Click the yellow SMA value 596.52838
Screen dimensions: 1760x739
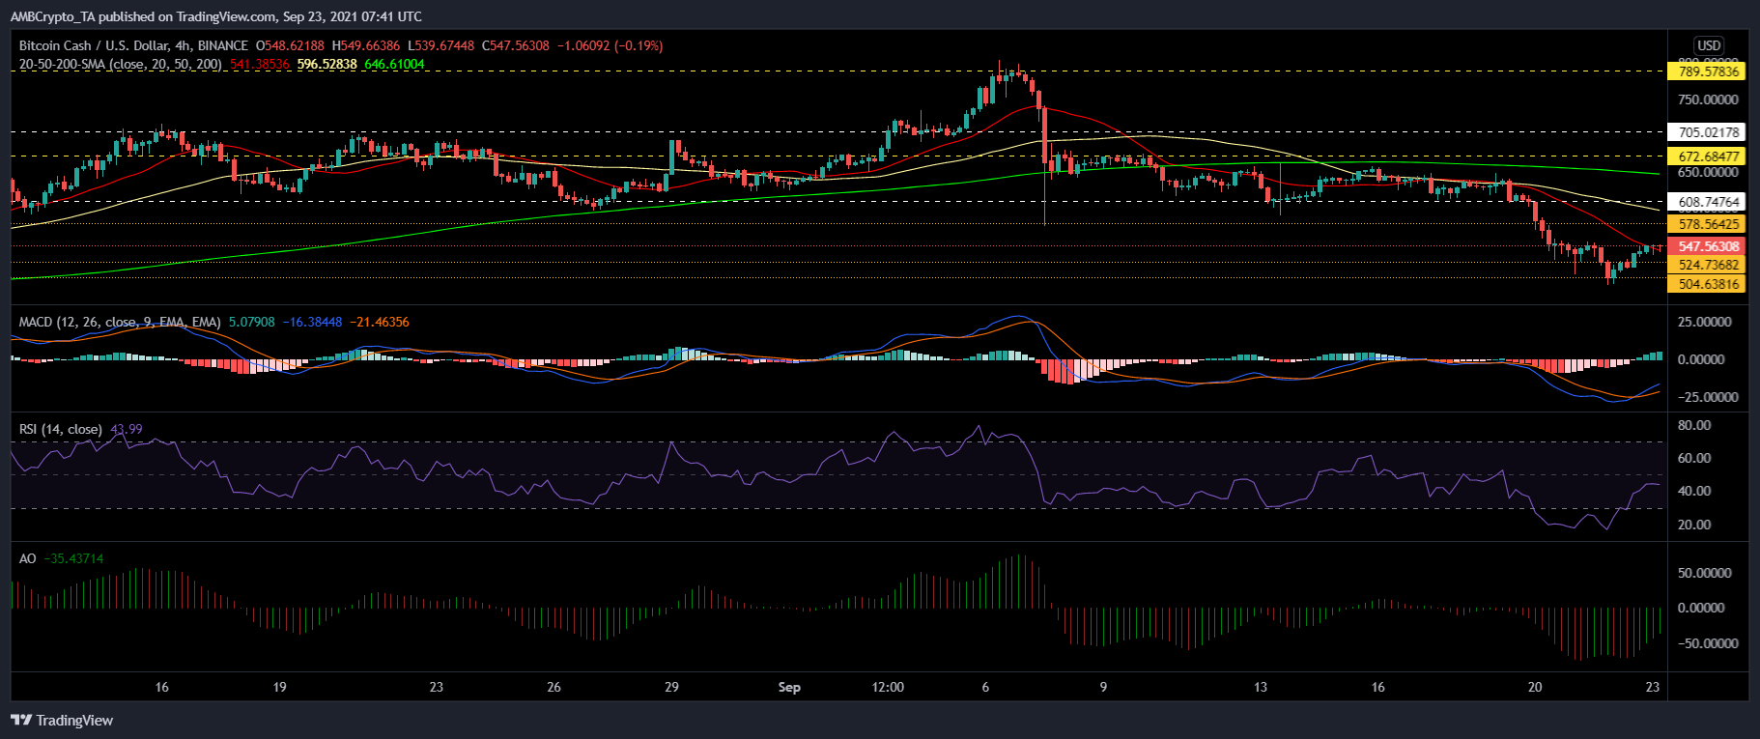326,64
